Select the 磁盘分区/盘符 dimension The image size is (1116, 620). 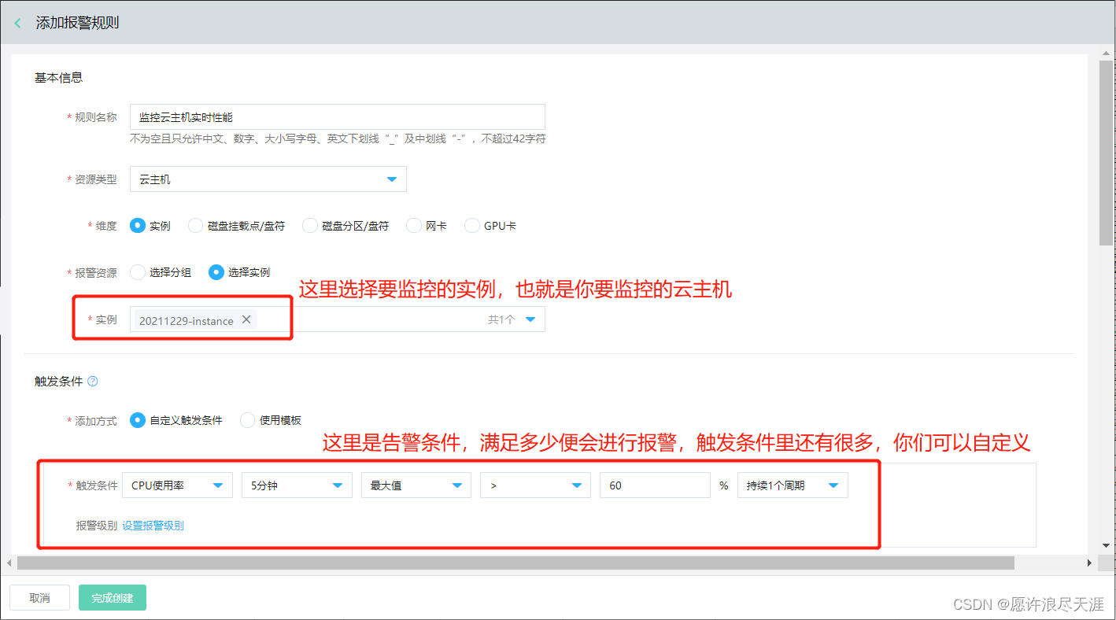click(x=310, y=226)
